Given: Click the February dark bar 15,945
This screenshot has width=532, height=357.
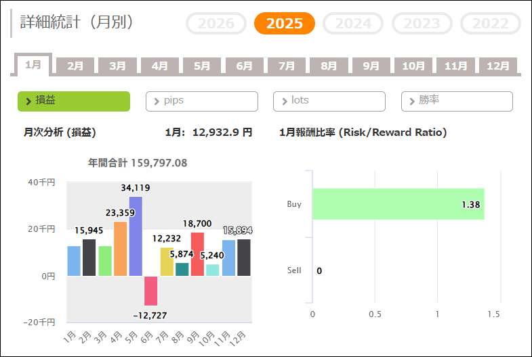Looking at the screenshot, I should [x=89, y=257].
